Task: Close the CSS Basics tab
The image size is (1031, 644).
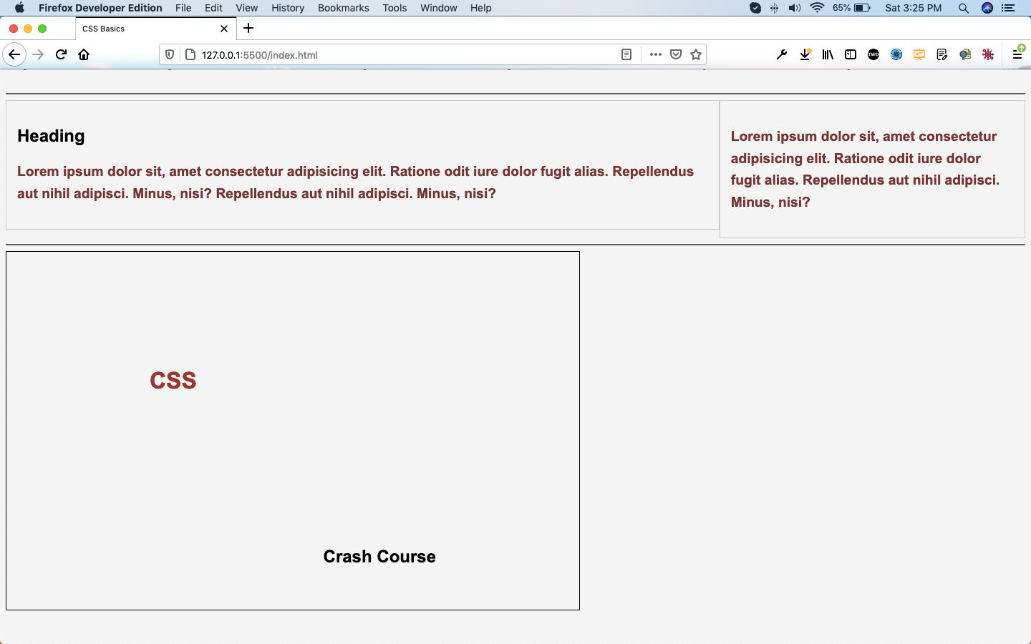Action: [224, 29]
